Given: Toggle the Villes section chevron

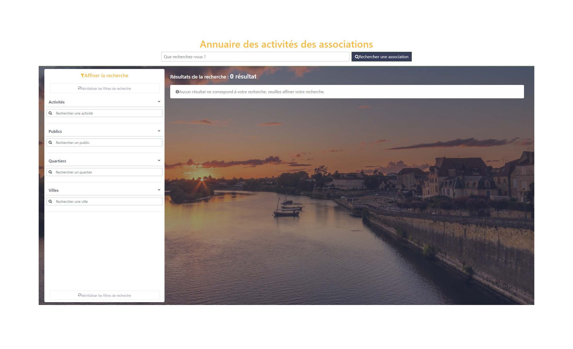Looking at the screenshot, I should click(159, 190).
